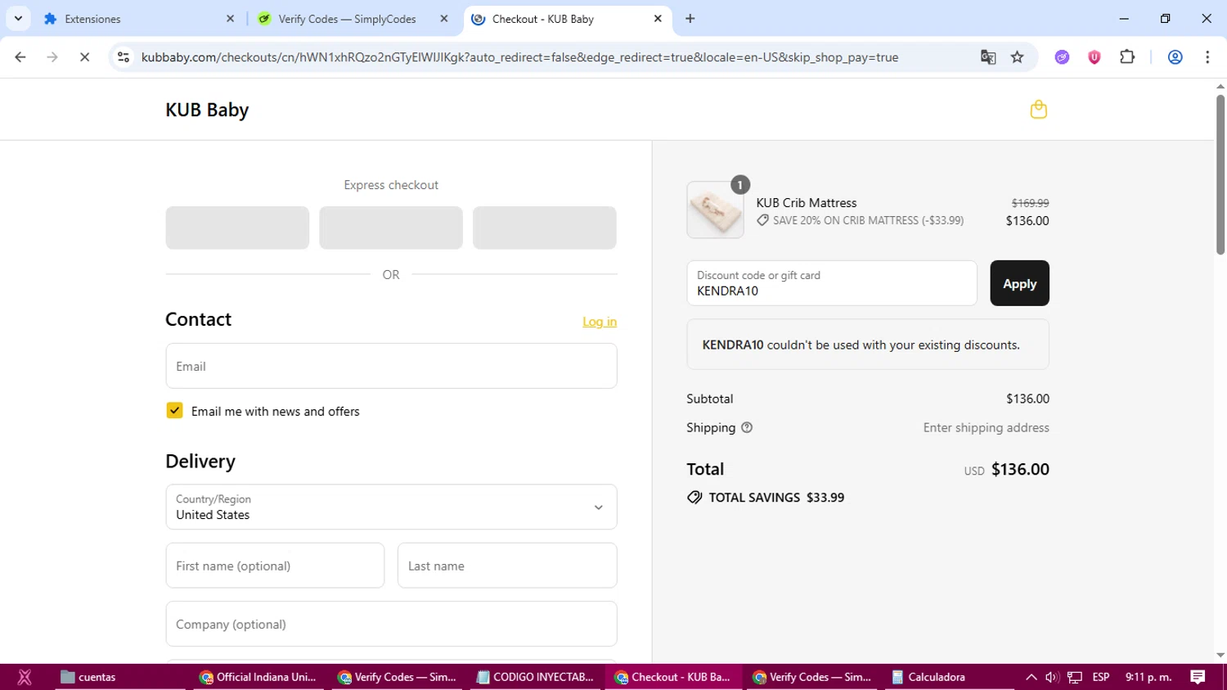Close the Checkout KUB Baby tab

click(x=658, y=19)
